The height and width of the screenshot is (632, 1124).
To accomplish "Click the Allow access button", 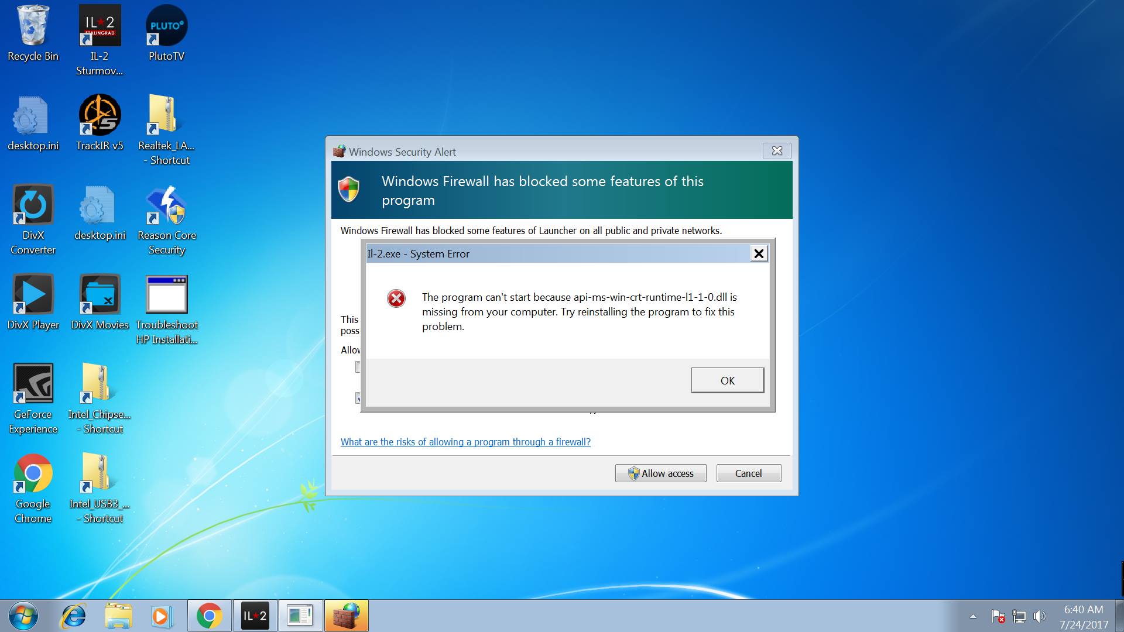I will coord(660,473).
